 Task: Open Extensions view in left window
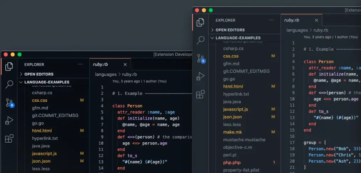point(9,138)
